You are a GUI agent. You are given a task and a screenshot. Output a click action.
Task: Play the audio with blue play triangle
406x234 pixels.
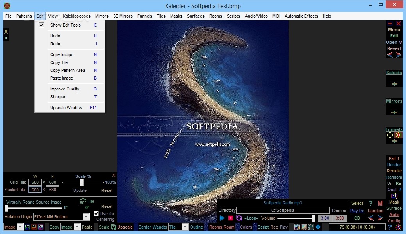click(x=222, y=218)
